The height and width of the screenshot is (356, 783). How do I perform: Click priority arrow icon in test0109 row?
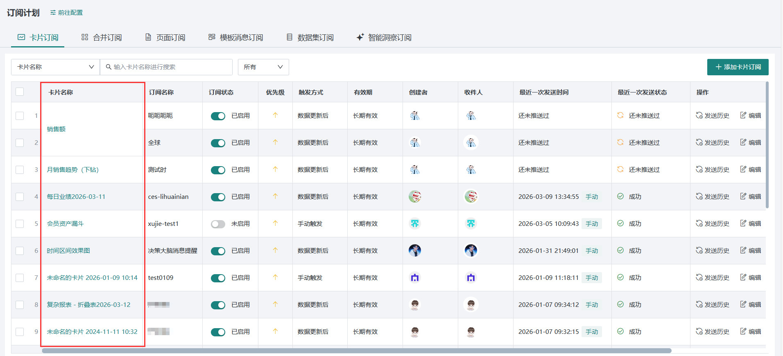(x=275, y=277)
